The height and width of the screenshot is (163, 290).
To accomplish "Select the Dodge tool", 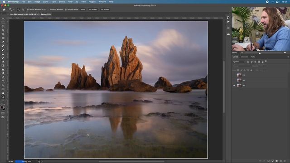I will tap(3, 73).
